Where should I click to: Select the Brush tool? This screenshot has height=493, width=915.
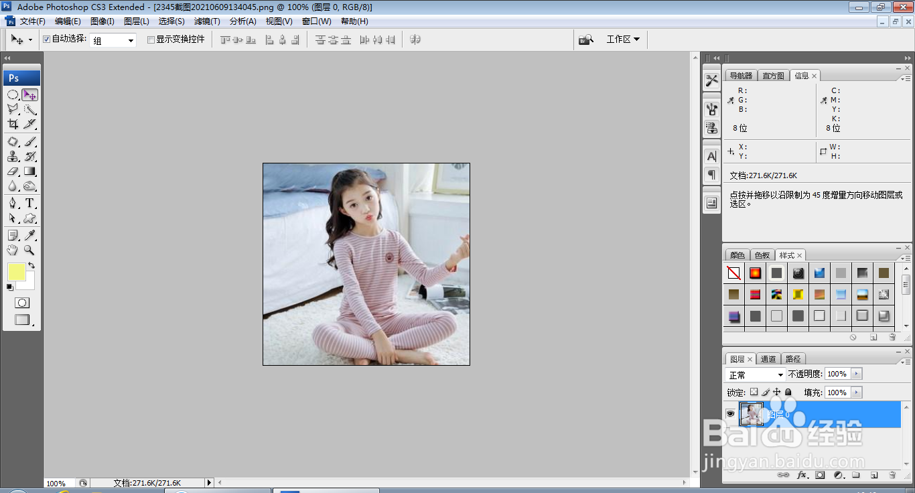pos(30,142)
